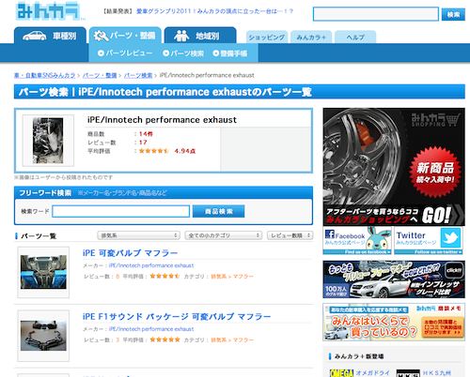Click the インプレッサ グレード比較 banner
Screen dimensions: 470x377
tap(394, 279)
